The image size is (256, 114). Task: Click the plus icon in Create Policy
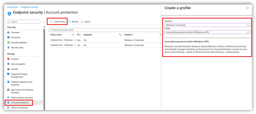coord(51,22)
